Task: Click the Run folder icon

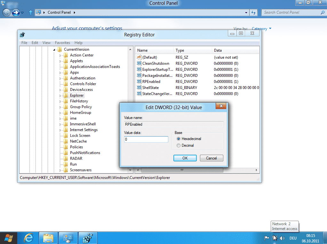Action: click(x=66, y=164)
